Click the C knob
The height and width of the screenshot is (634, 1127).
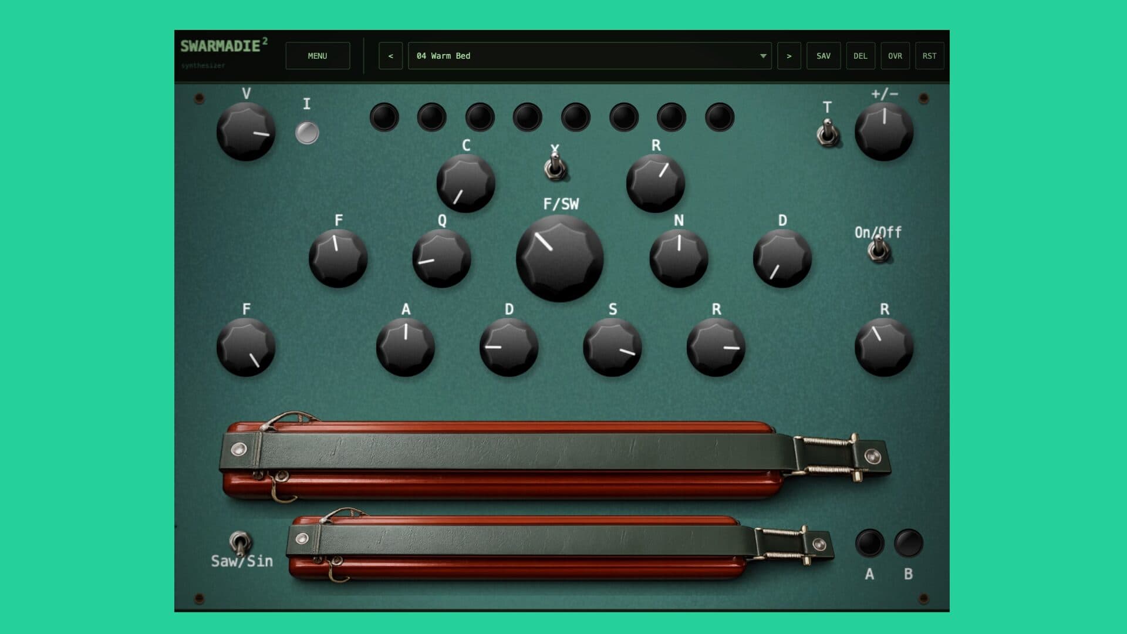click(x=466, y=183)
